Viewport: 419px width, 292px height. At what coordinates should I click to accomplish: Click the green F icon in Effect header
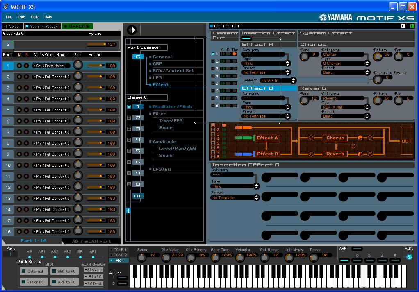(x=412, y=26)
